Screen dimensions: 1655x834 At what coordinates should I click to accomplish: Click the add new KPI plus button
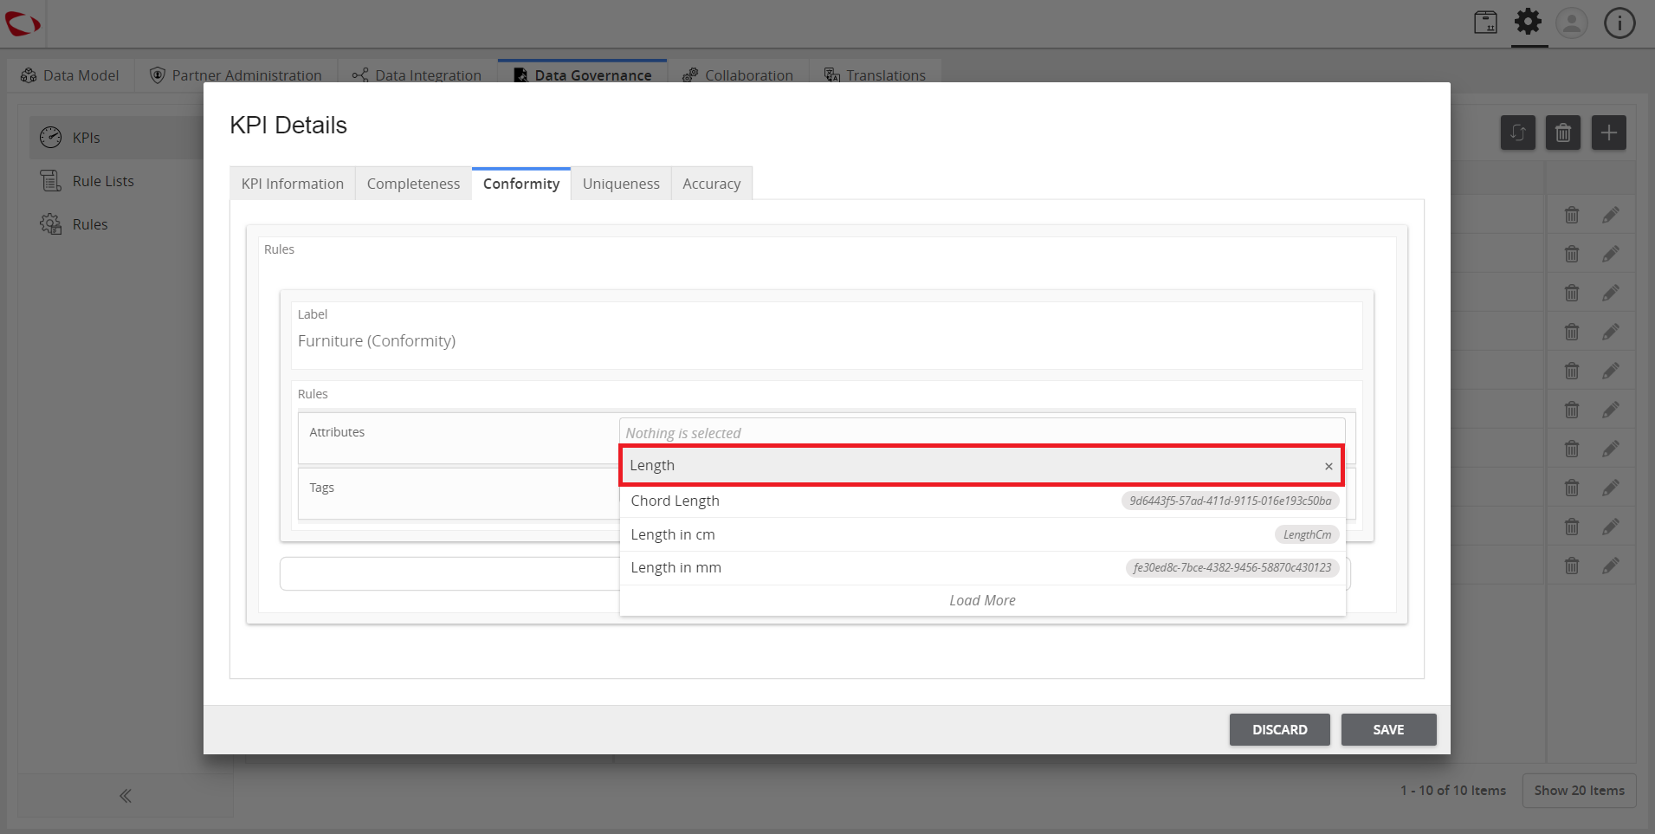1609,133
